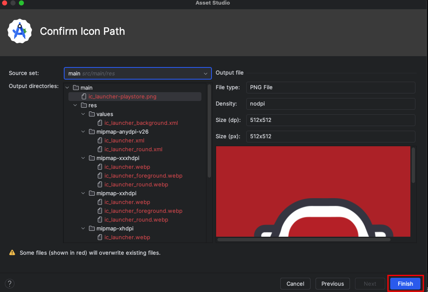Click the values folder icon
The width and height of the screenshot is (428, 292).
92,114
